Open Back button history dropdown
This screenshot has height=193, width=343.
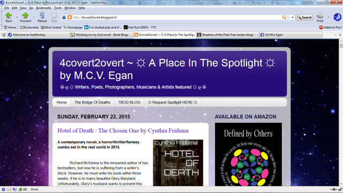tap(17, 17)
